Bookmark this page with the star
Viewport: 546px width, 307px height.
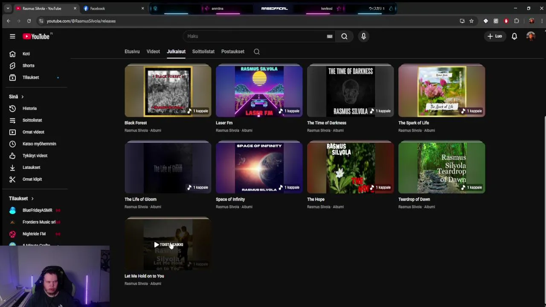point(471,21)
